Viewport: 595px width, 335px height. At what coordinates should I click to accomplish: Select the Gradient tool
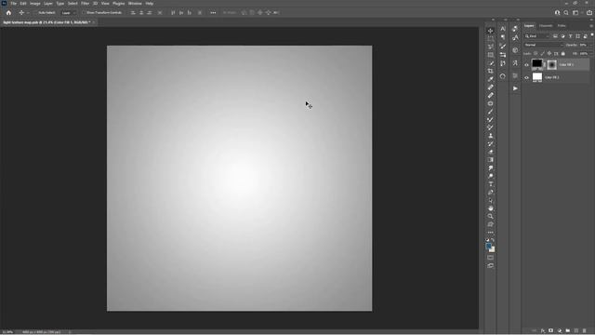(x=490, y=159)
